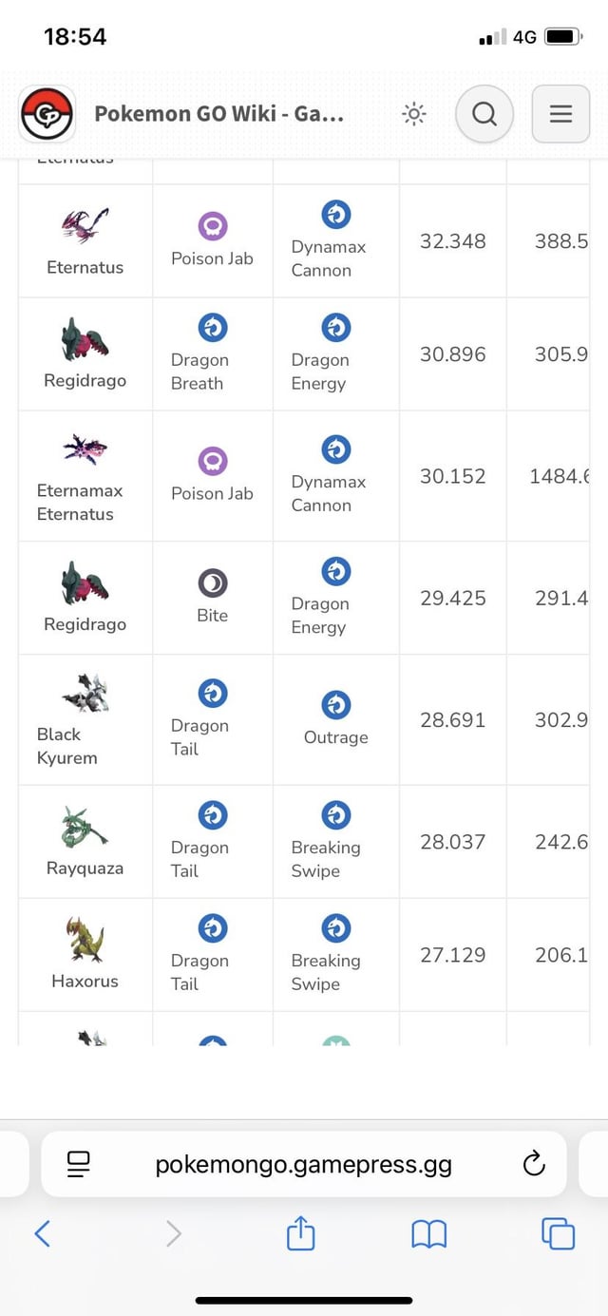608x1316 pixels.
Task: Click Regidrago's Dragon Breath type icon
Action: (x=213, y=328)
